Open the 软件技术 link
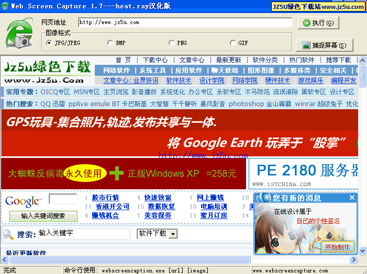The image size is (367, 274). (179, 81)
